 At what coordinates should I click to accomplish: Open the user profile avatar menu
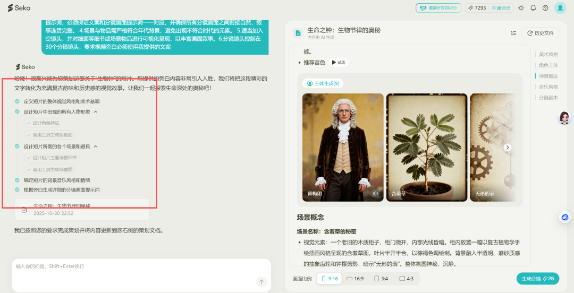[x=560, y=8]
